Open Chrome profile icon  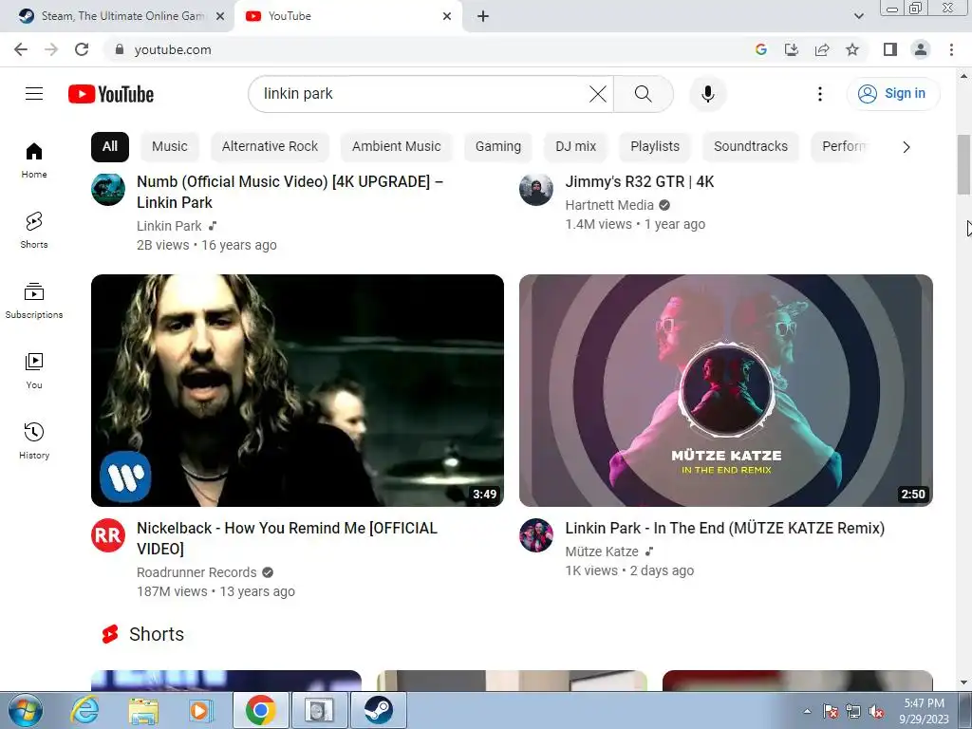(921, 49)
